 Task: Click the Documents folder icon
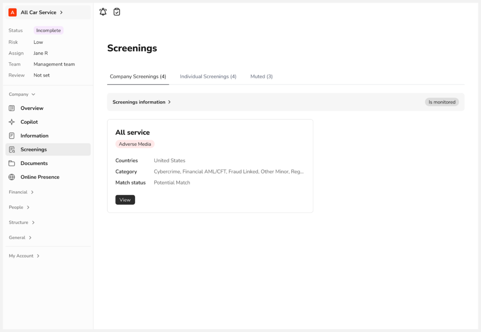coord(12,163)
